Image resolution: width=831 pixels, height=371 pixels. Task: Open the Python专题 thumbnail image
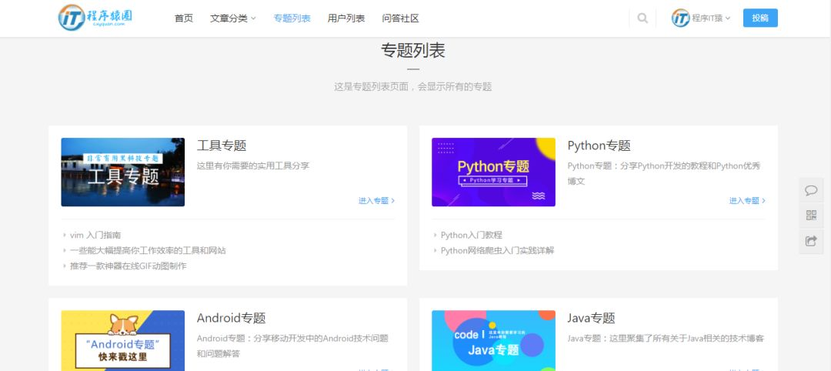click(x=493, y=172)
